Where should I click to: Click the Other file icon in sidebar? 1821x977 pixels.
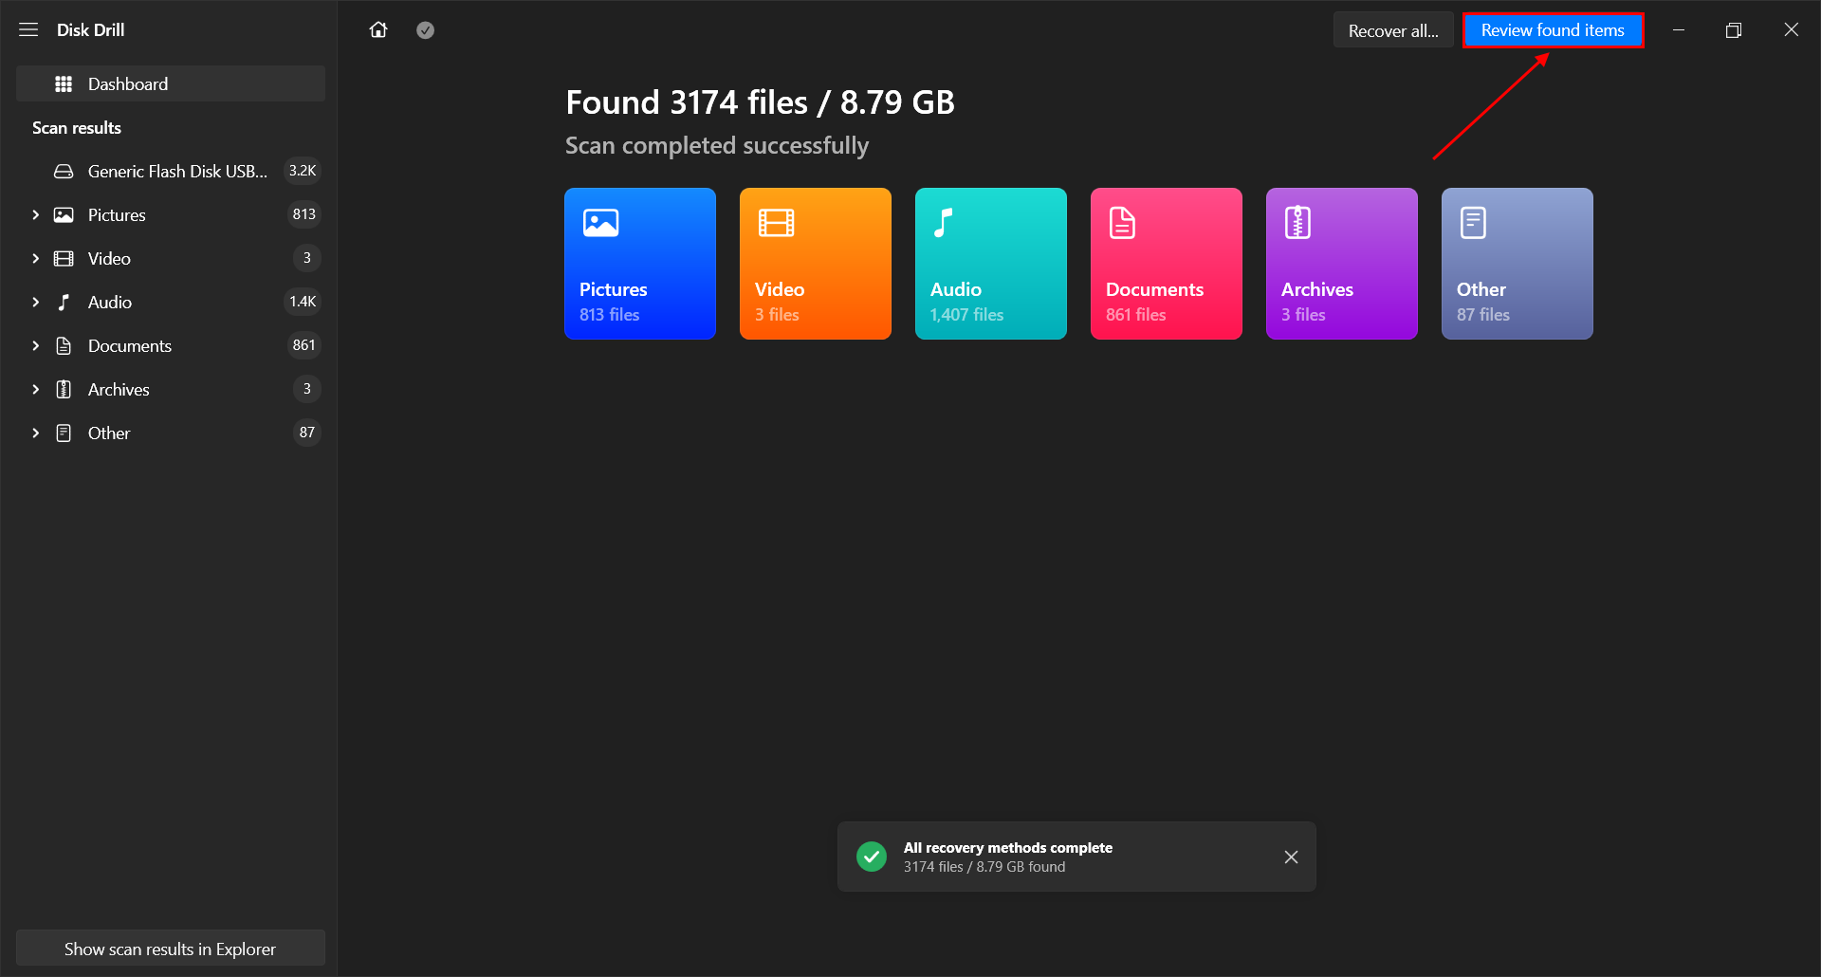coord(64,433)
